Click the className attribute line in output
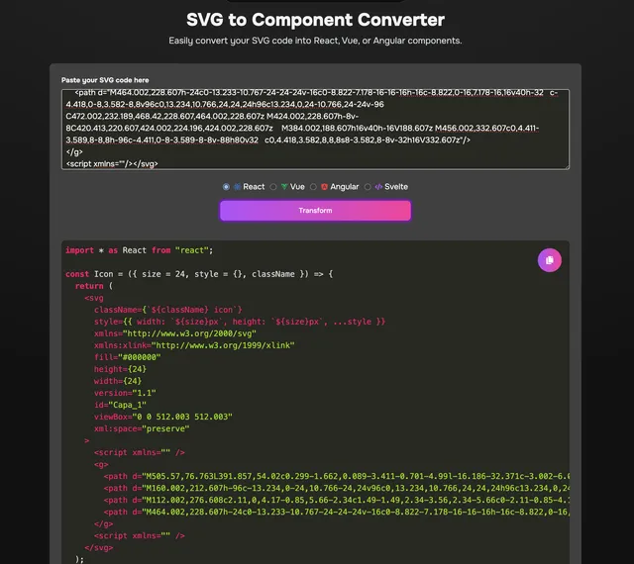The width and height of the screenshot is (634, 564). [167, 310]
